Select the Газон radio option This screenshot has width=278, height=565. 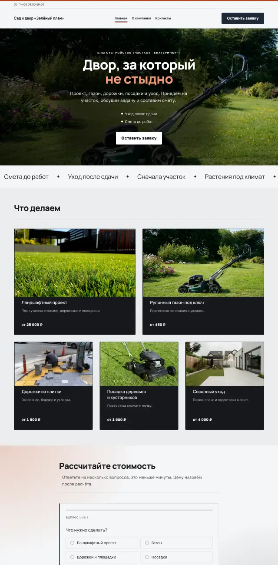pyautogui.click(x=177, y=543)
